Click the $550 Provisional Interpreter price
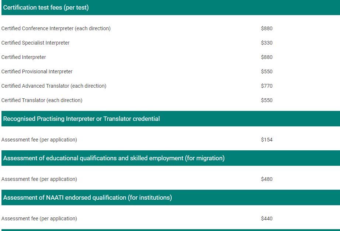Screen dimensions: 340x231 click(267, 71)
